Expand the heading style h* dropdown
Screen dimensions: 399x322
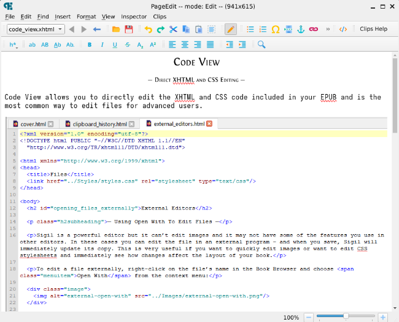coord(14,44)
